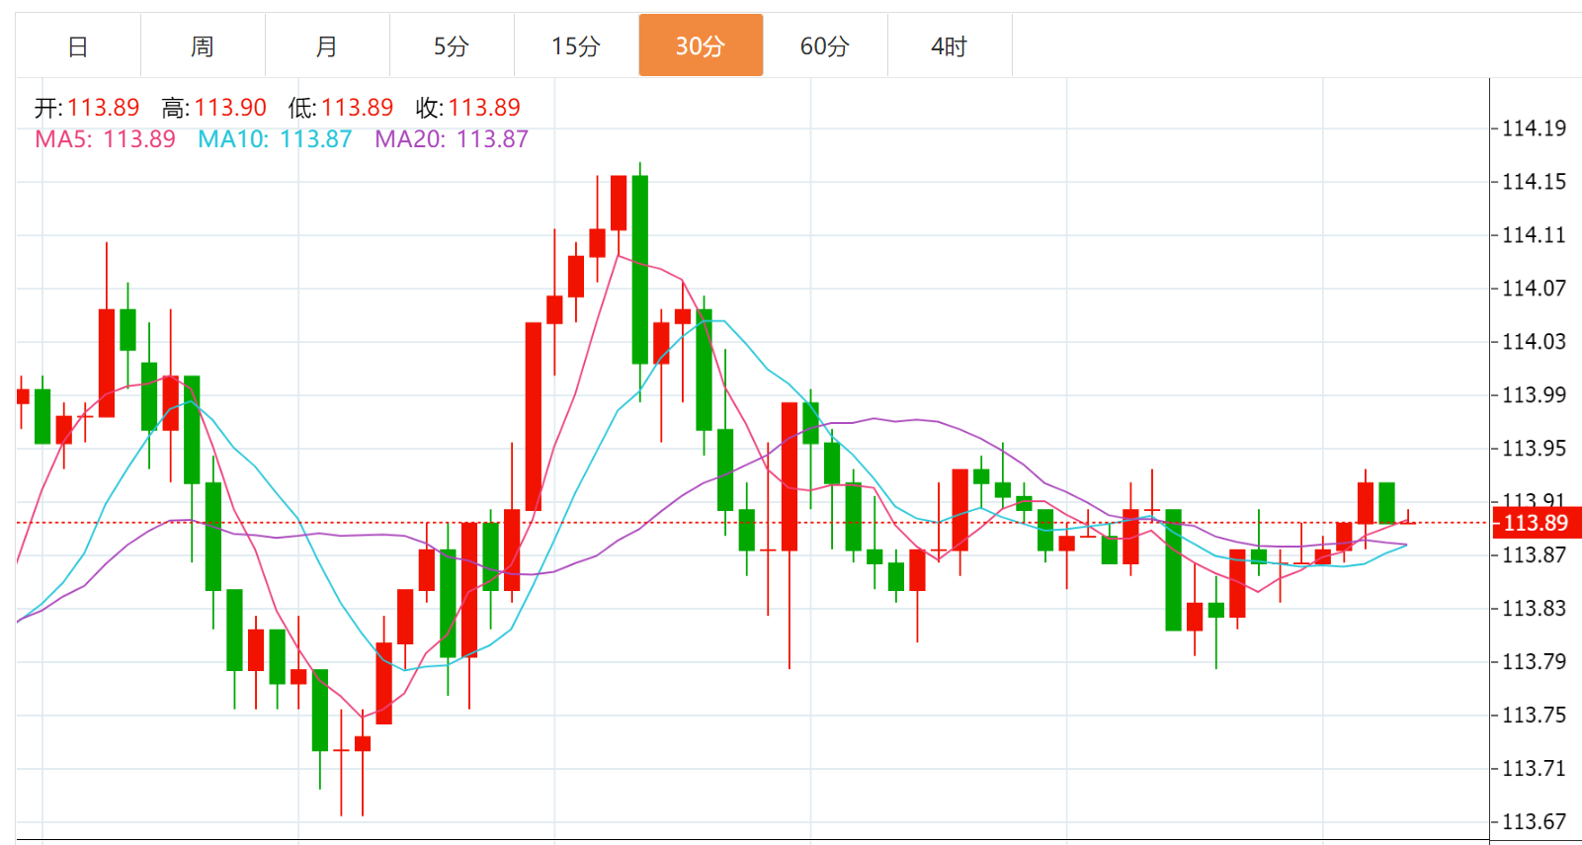
Task: Change the chart to 60分 interval
Action: 825,46
